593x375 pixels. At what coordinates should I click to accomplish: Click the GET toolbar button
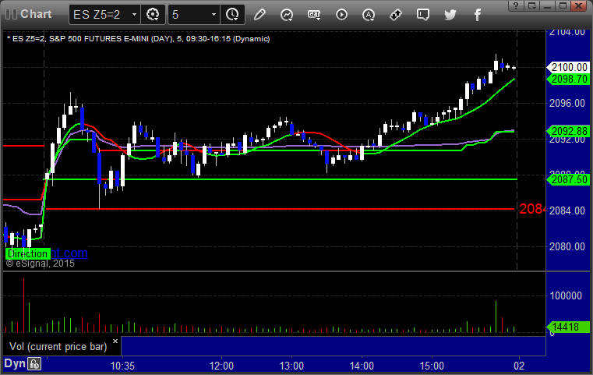coord(314,15)
